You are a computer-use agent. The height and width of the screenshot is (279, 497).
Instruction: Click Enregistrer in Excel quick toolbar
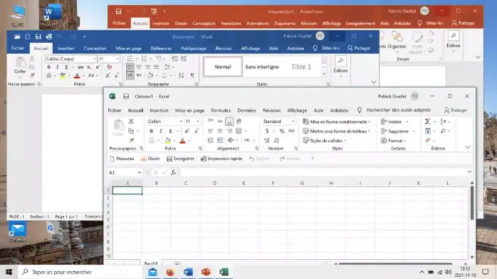point(180,159)
